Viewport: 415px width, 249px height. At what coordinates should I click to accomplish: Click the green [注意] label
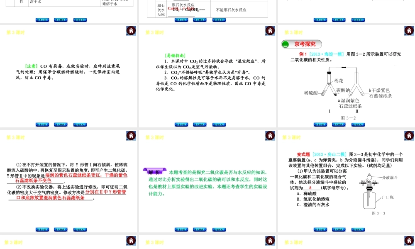[x=31, y=66]
